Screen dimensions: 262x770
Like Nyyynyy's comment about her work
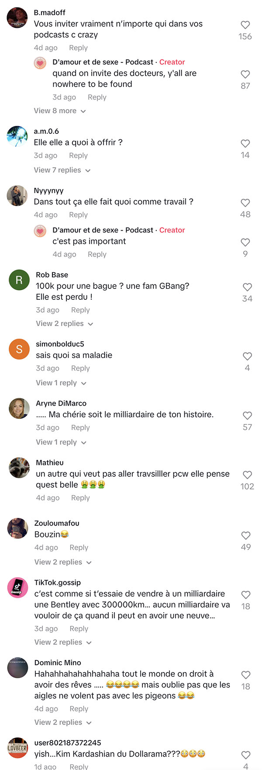coord(245,203)
